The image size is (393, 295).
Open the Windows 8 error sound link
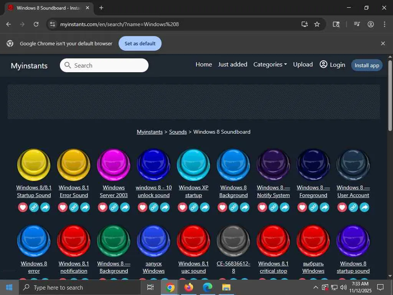point(34,267)
